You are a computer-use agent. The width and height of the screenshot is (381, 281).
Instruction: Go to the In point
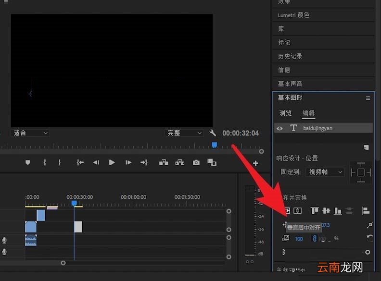80,162
